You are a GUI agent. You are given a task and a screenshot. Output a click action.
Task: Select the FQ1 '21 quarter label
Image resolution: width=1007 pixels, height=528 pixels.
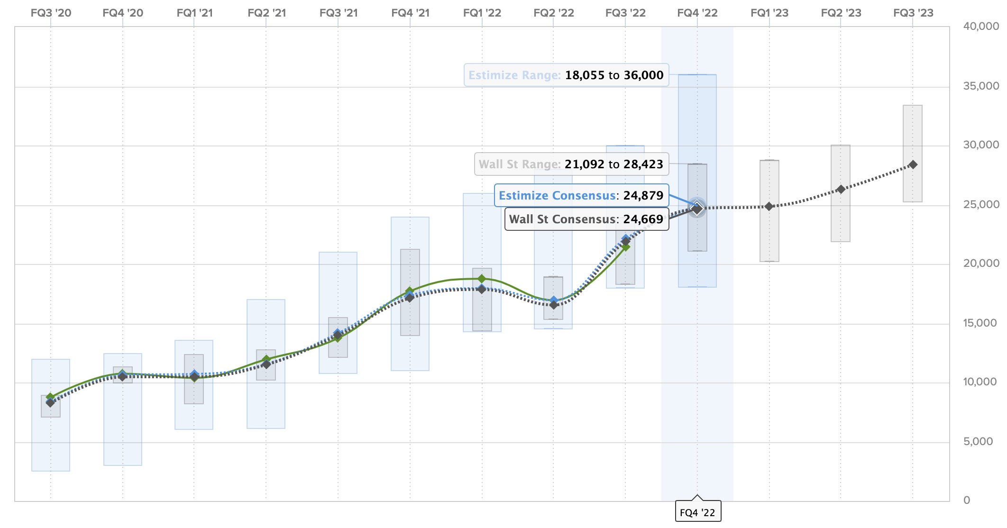(193, 13)
